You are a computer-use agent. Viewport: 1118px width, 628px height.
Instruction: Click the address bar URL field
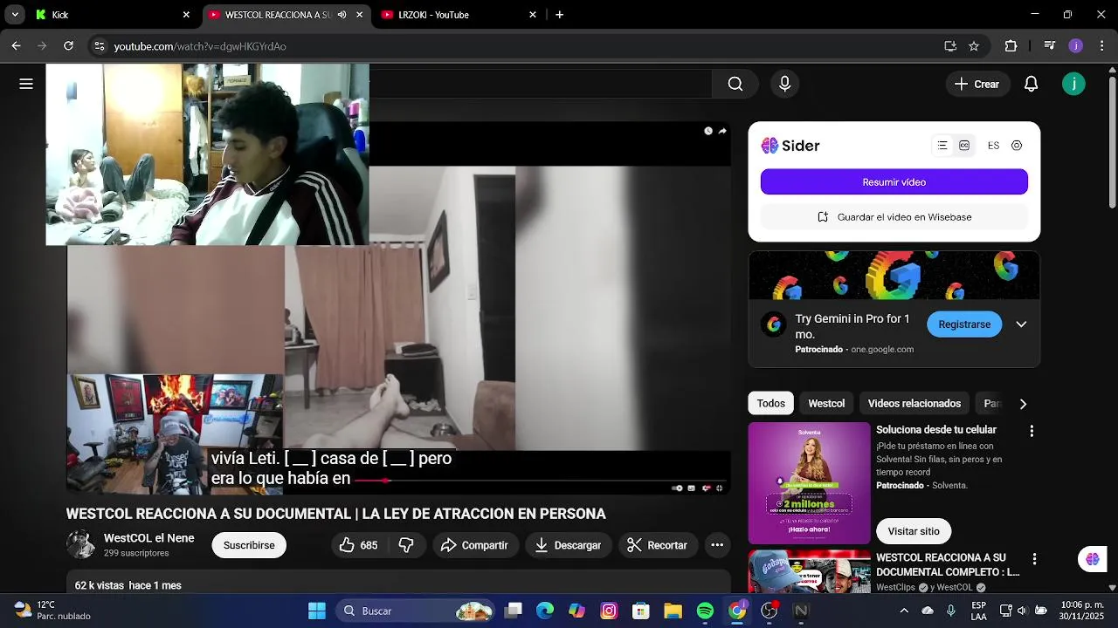(524, 46)
